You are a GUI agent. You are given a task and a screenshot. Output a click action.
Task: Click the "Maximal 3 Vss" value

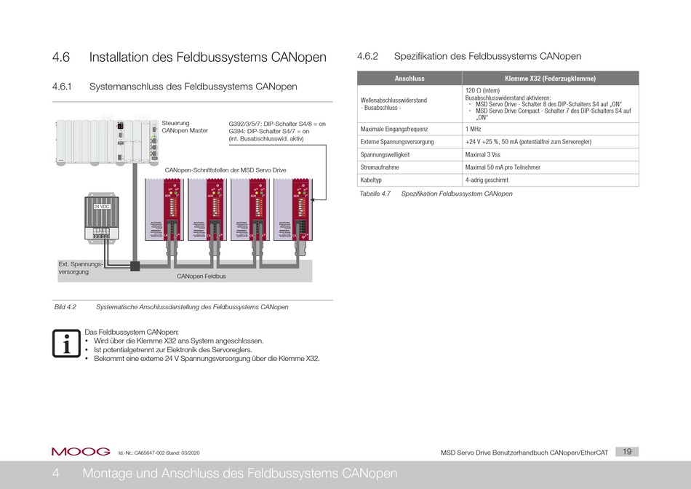coord(483,155)
